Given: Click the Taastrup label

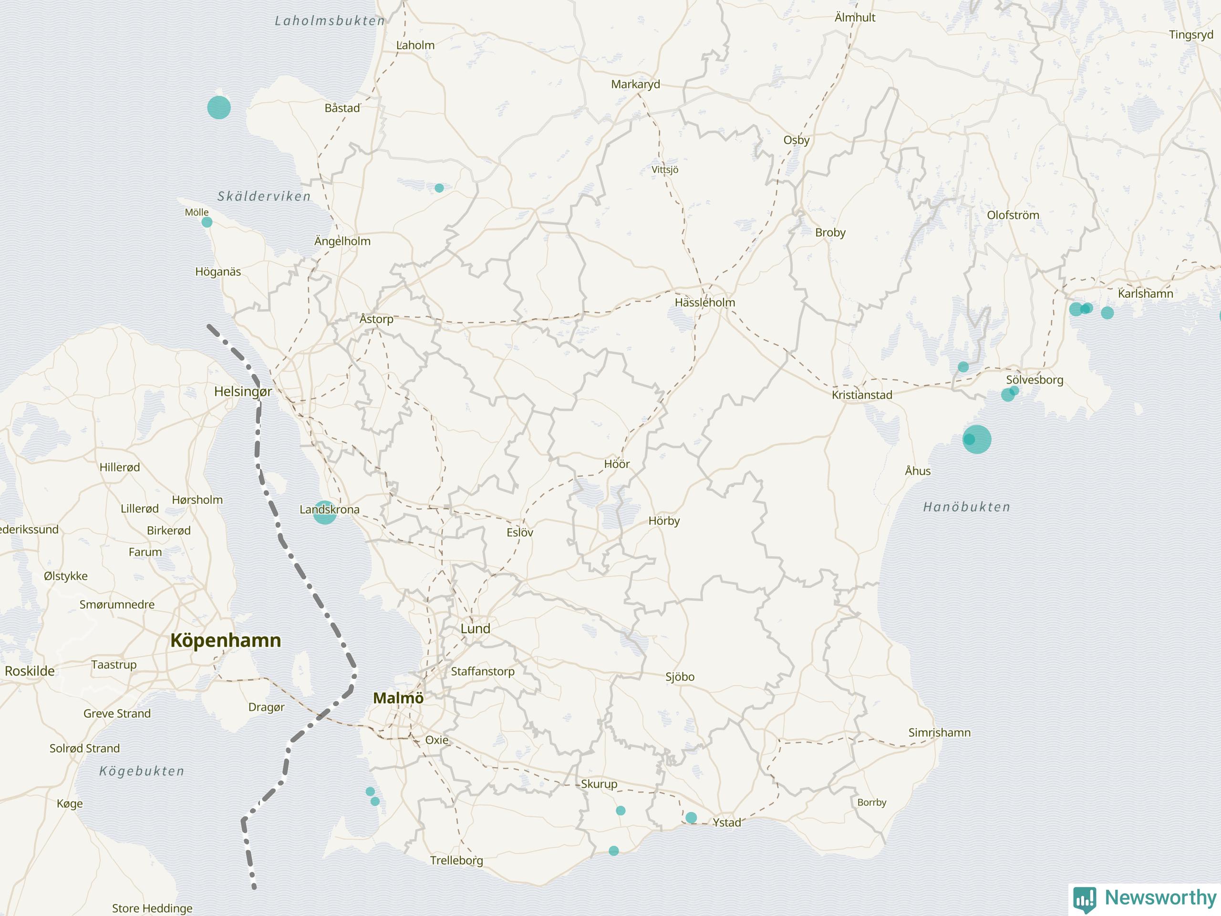Looking at the screenshot, I should tap(114, 665).
